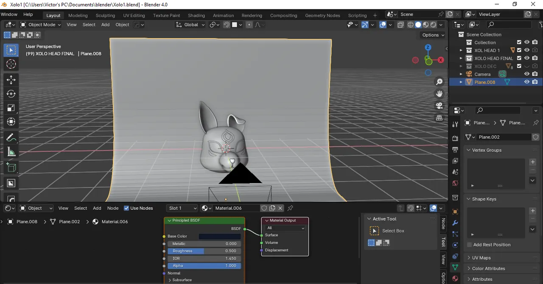Switch to the UV Editing workspace tab
This screenshot has width=543, height=284.
tap(134, 15)
